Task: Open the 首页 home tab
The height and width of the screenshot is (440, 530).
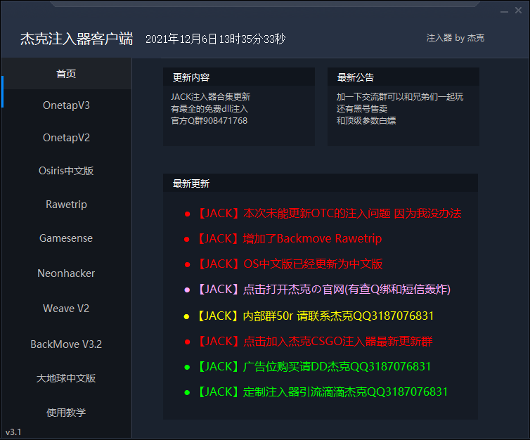Action: [66, 74]
